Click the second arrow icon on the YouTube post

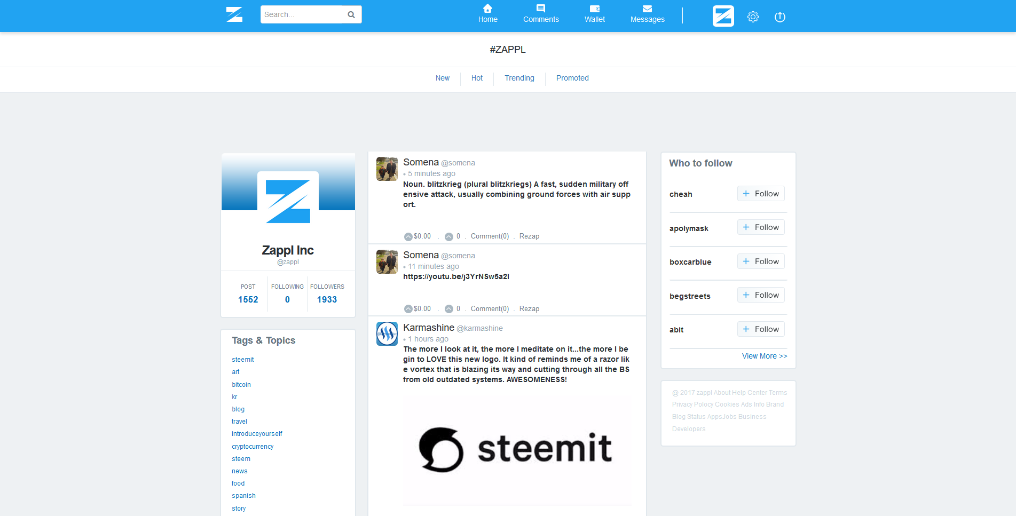tap(449, 309)
